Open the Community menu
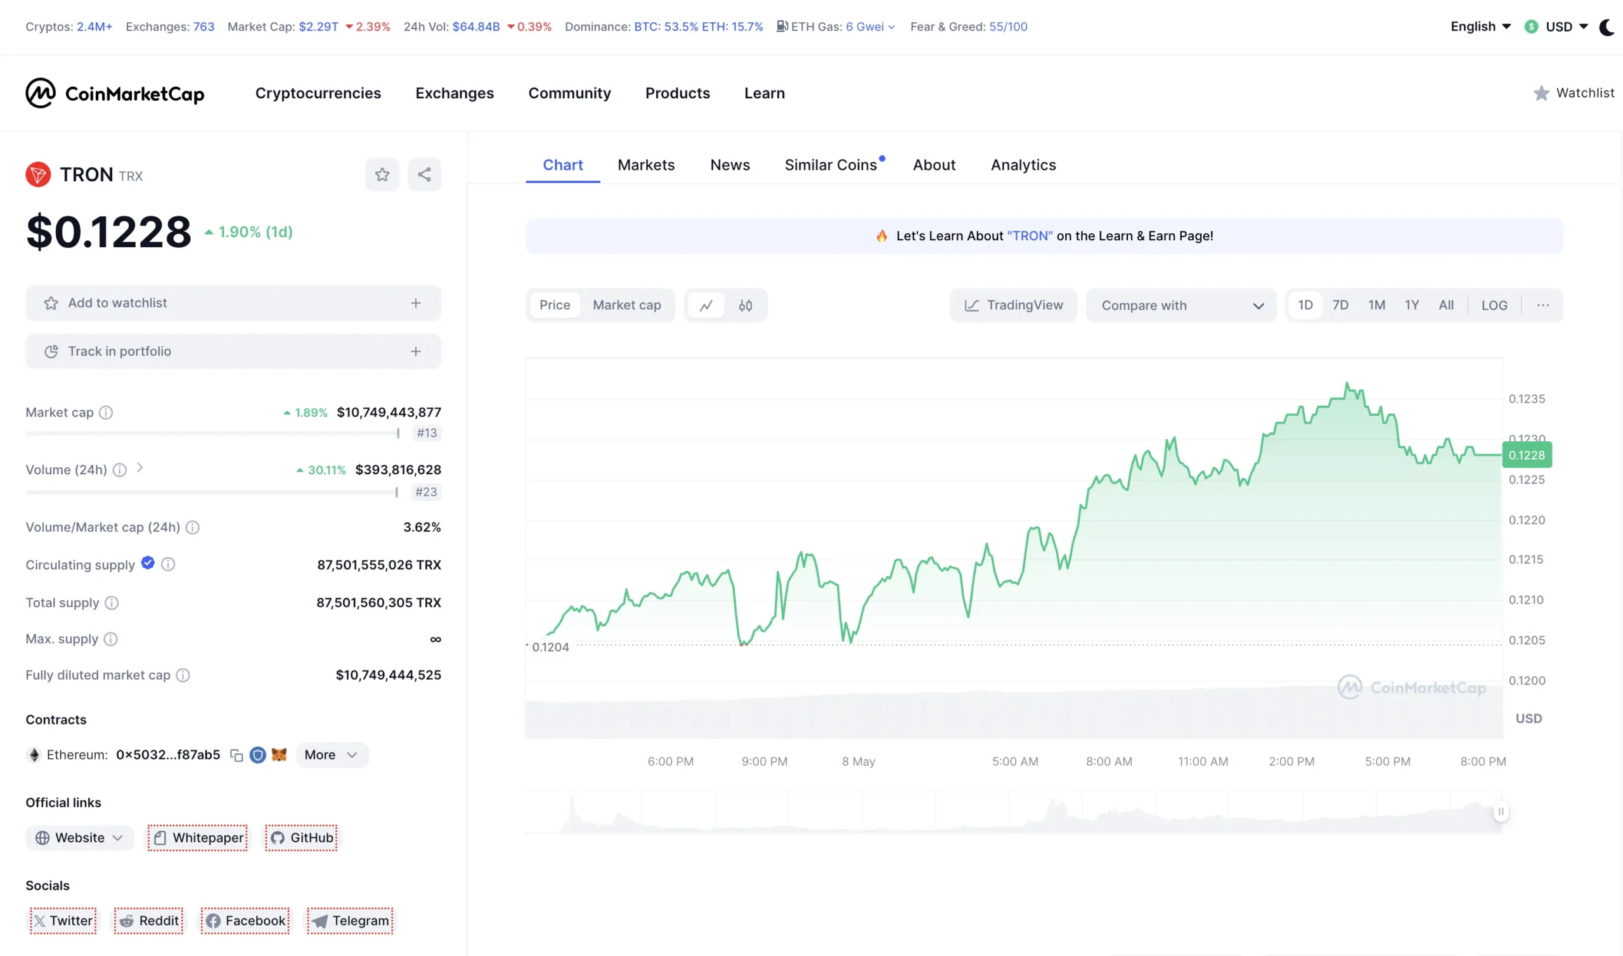 [x=569, y=93]
